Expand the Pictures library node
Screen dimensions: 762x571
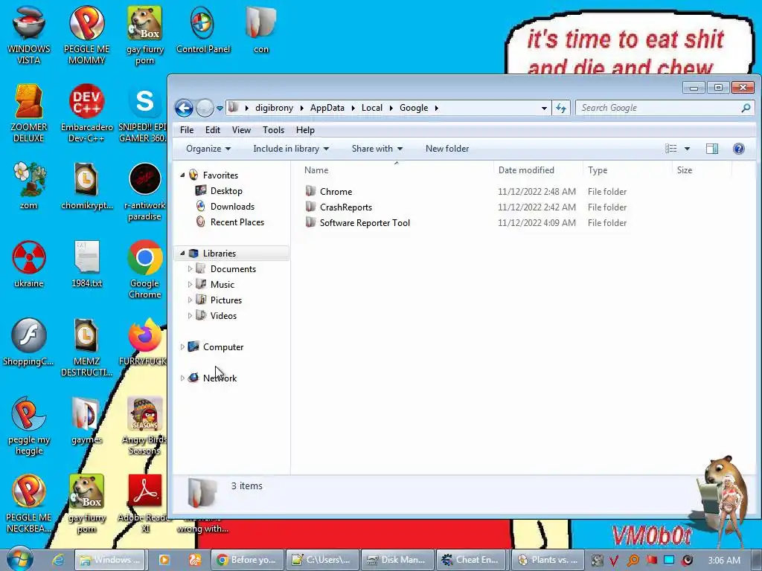[190, 300]
